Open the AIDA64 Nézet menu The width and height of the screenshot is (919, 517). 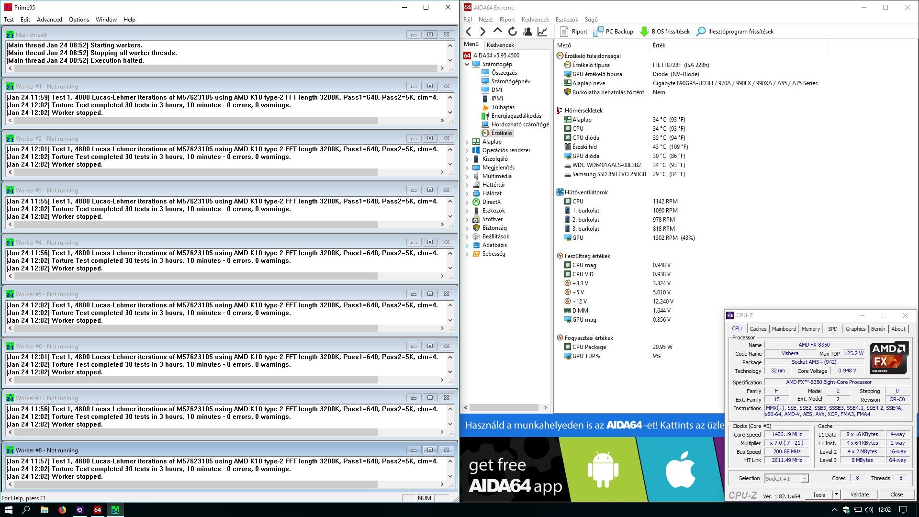pos(485,20)
